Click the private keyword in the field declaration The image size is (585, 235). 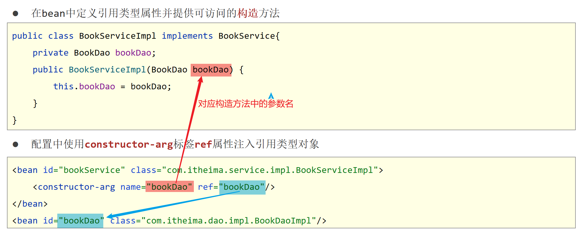50,53
